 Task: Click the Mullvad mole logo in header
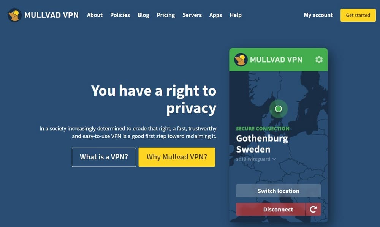click(x=14, y=15)
